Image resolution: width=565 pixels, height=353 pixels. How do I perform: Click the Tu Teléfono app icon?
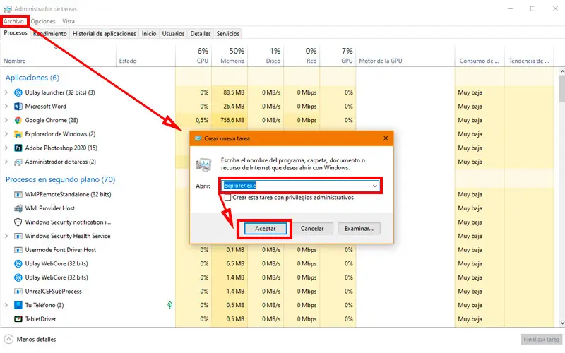tap(18, 305)
